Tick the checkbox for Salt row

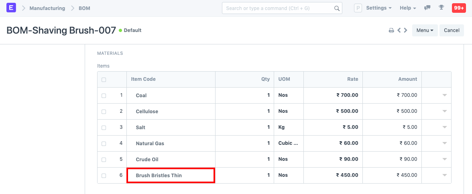(x=104, y=128)
